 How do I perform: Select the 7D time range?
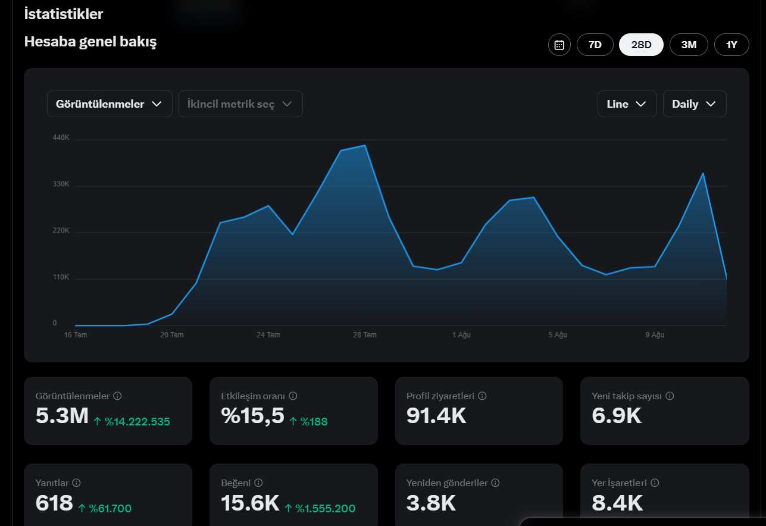[595, 45]
